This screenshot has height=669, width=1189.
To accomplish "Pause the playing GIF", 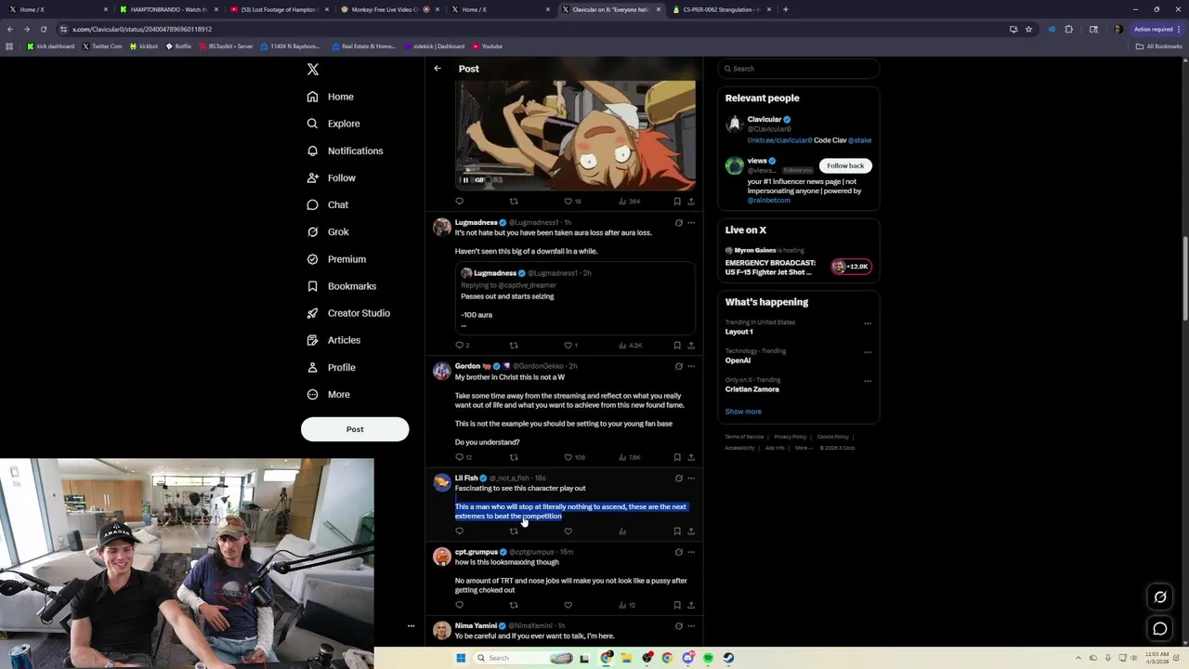I will (x=465, y=180).
